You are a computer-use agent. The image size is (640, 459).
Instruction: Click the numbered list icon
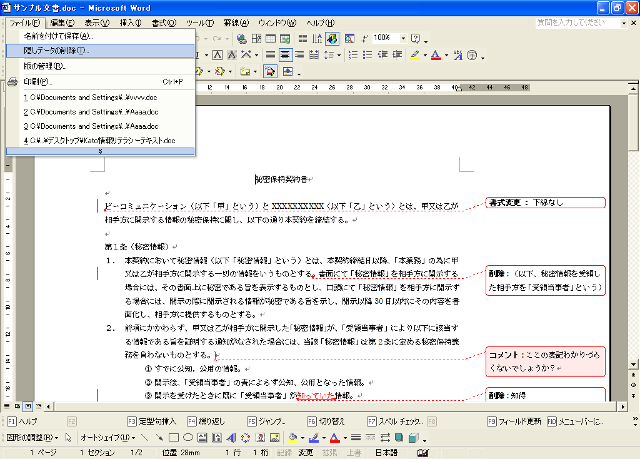click(x=353, y=55)
